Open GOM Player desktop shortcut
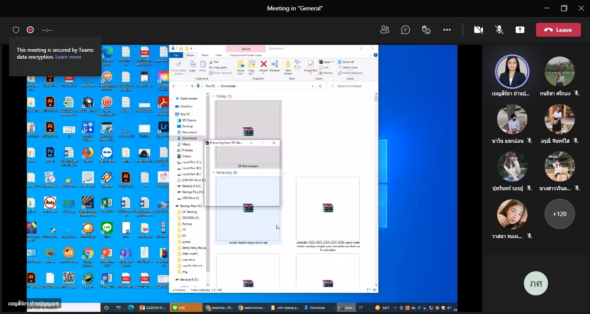590x314 pixels. [x=88, y=230]
